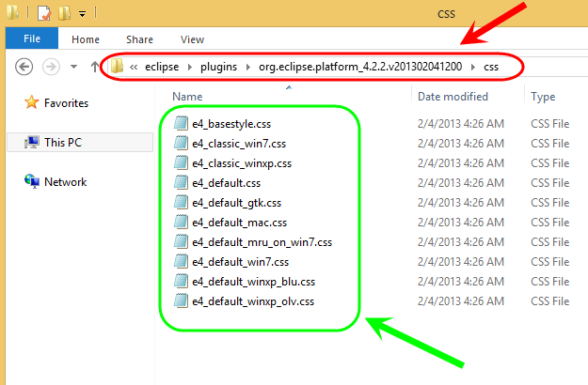588x385 pixels.
Task: Select file e4_classic_win7.css
Action: click(x=239, y=144)
